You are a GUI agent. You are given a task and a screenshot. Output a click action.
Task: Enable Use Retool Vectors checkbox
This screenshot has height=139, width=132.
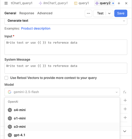pyautogui.click(x=6, y=78)
